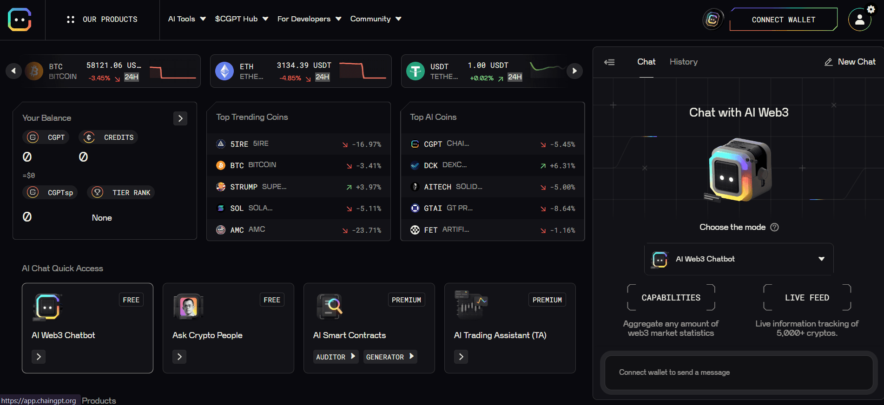
Task: Expand the AI Tools dropdown menu
Action: [187, 19]
